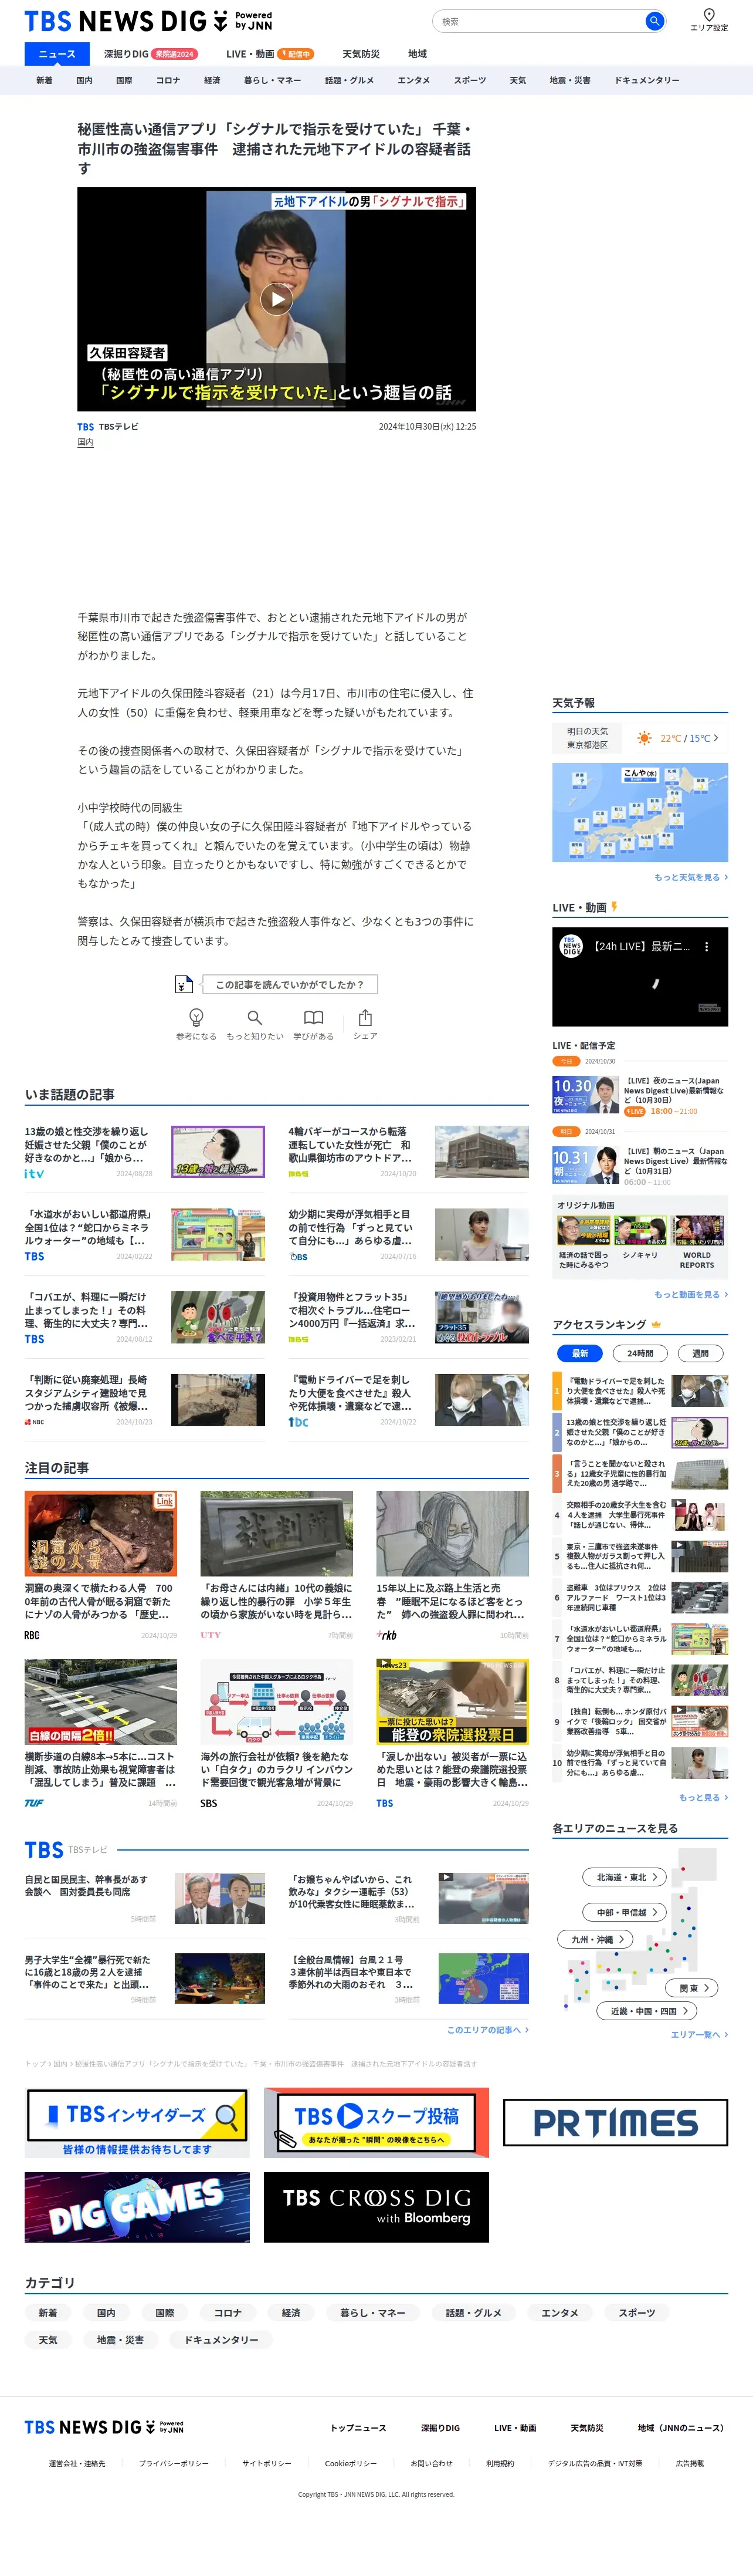This screenshot has width=753, height=2576.
Task: Open スポーツ in the category bar
Action: [x=469, y=80]
